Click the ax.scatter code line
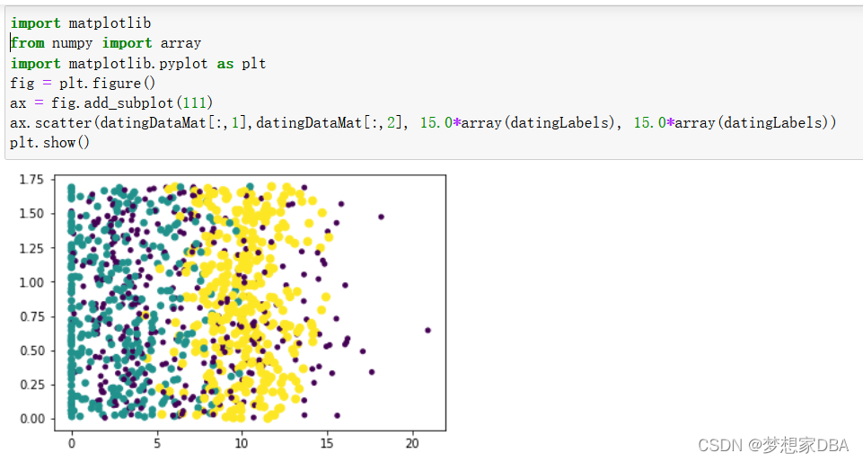 (x=423, y=123)
